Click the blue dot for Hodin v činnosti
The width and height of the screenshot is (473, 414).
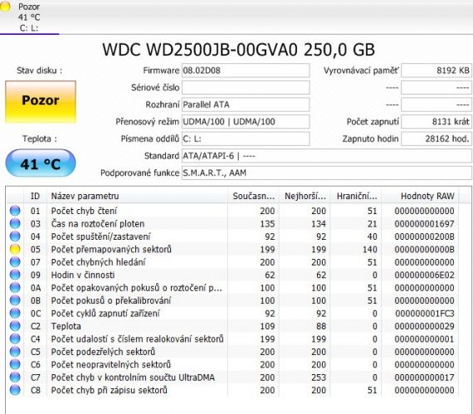[x=15, y=275]
